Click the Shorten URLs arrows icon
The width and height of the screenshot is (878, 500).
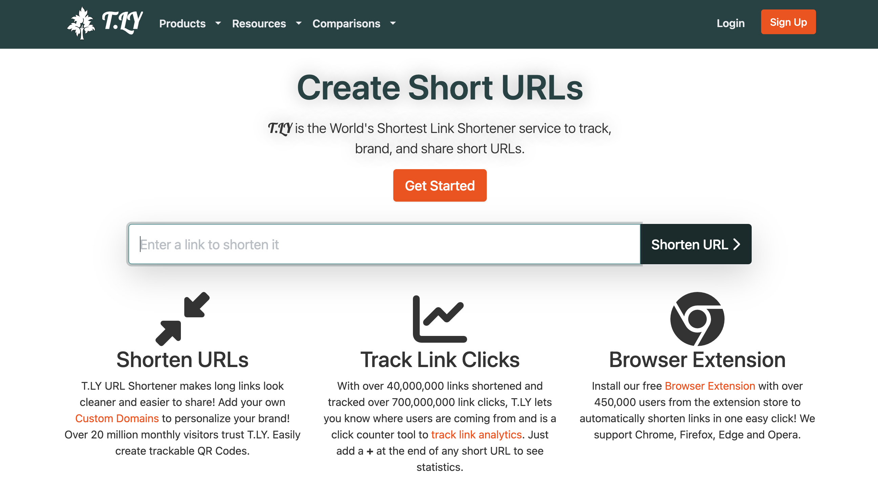tap(182, 319)
